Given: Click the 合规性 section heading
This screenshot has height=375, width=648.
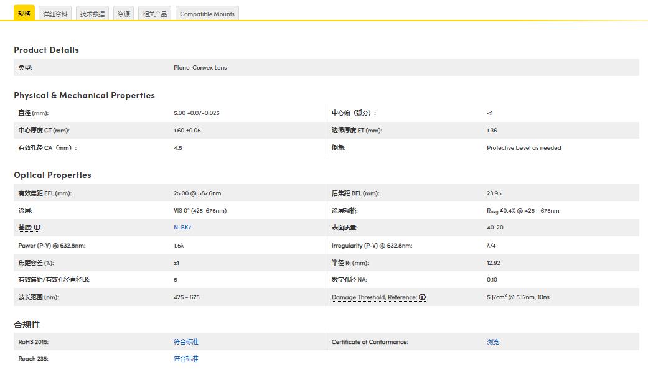Looking at the screenshot, I should [27, 325].
